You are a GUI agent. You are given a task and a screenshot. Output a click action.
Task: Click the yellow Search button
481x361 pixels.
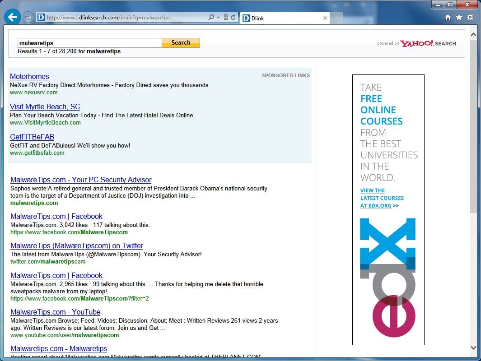click(181, 43)
